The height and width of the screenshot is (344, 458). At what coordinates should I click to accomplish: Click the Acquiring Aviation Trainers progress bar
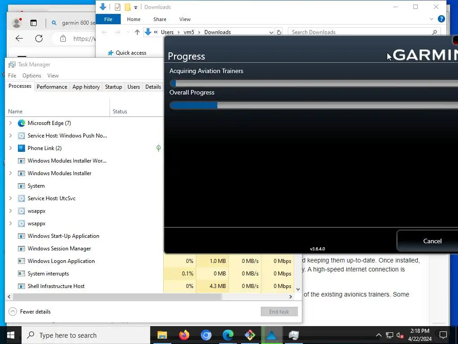tap(314, 83)
